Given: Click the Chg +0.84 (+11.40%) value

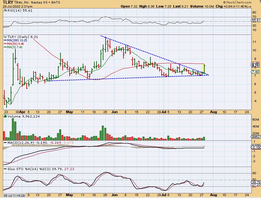Looking at the screenshot, I should point(232,7).
